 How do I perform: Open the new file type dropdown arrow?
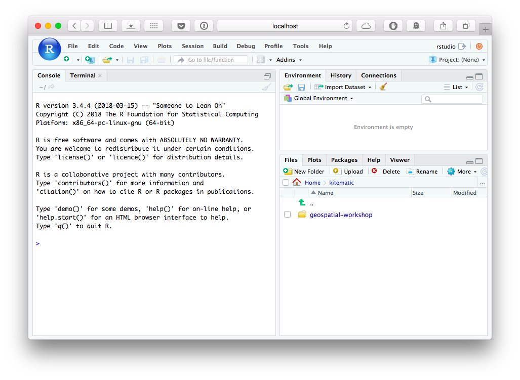[x=78, y=60]
